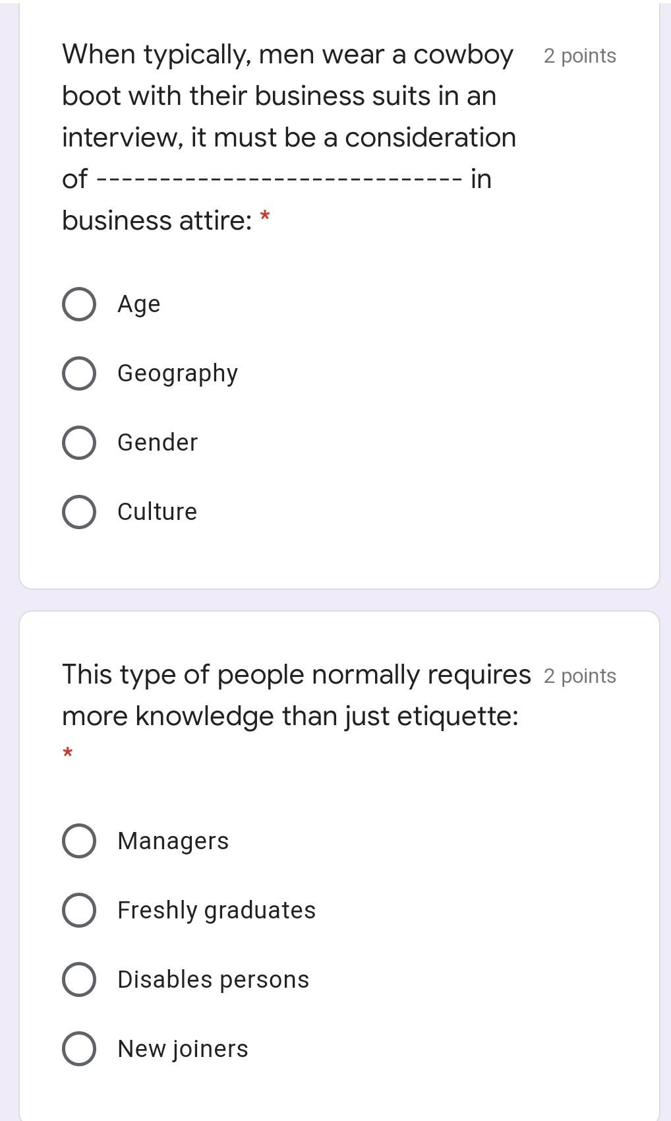Select the Geography radio button

[x=79, y=373]
